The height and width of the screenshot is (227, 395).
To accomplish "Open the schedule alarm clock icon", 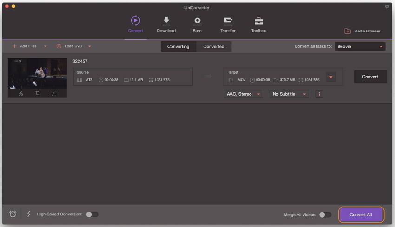I will (13, 214).
